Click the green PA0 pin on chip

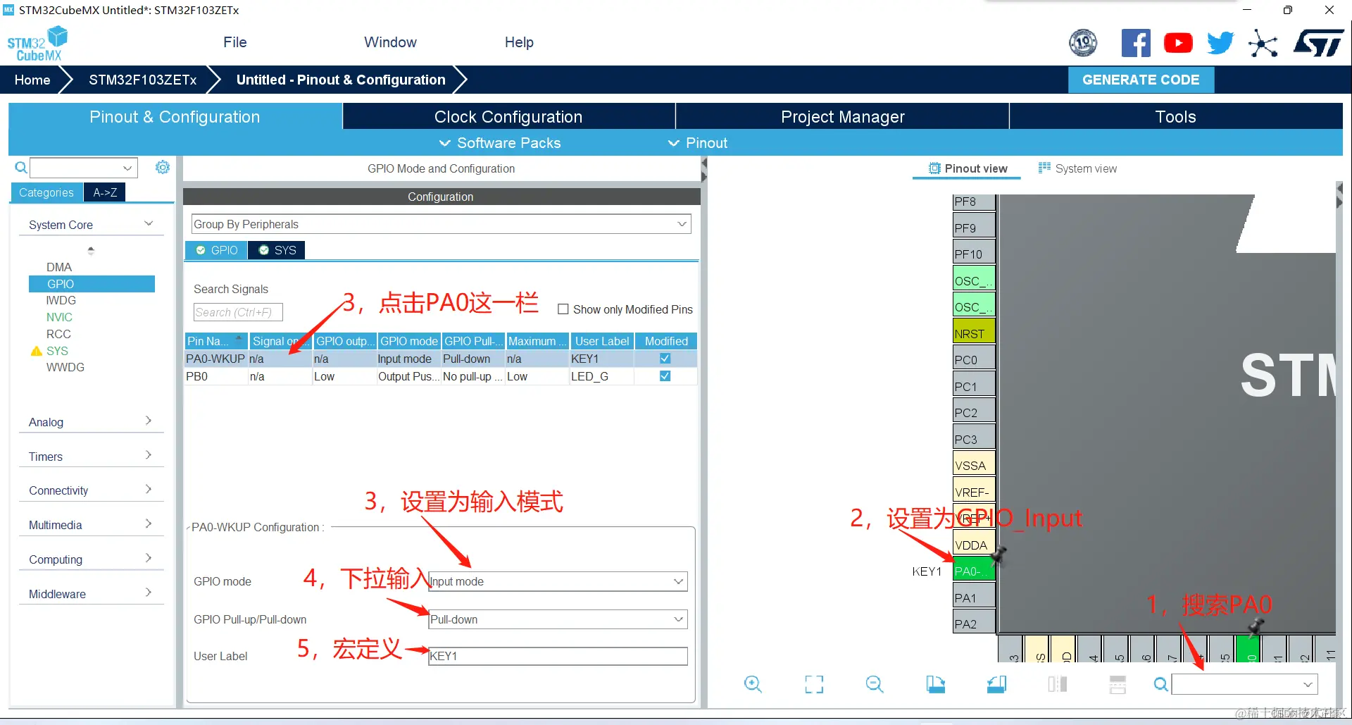pos(973,571)
